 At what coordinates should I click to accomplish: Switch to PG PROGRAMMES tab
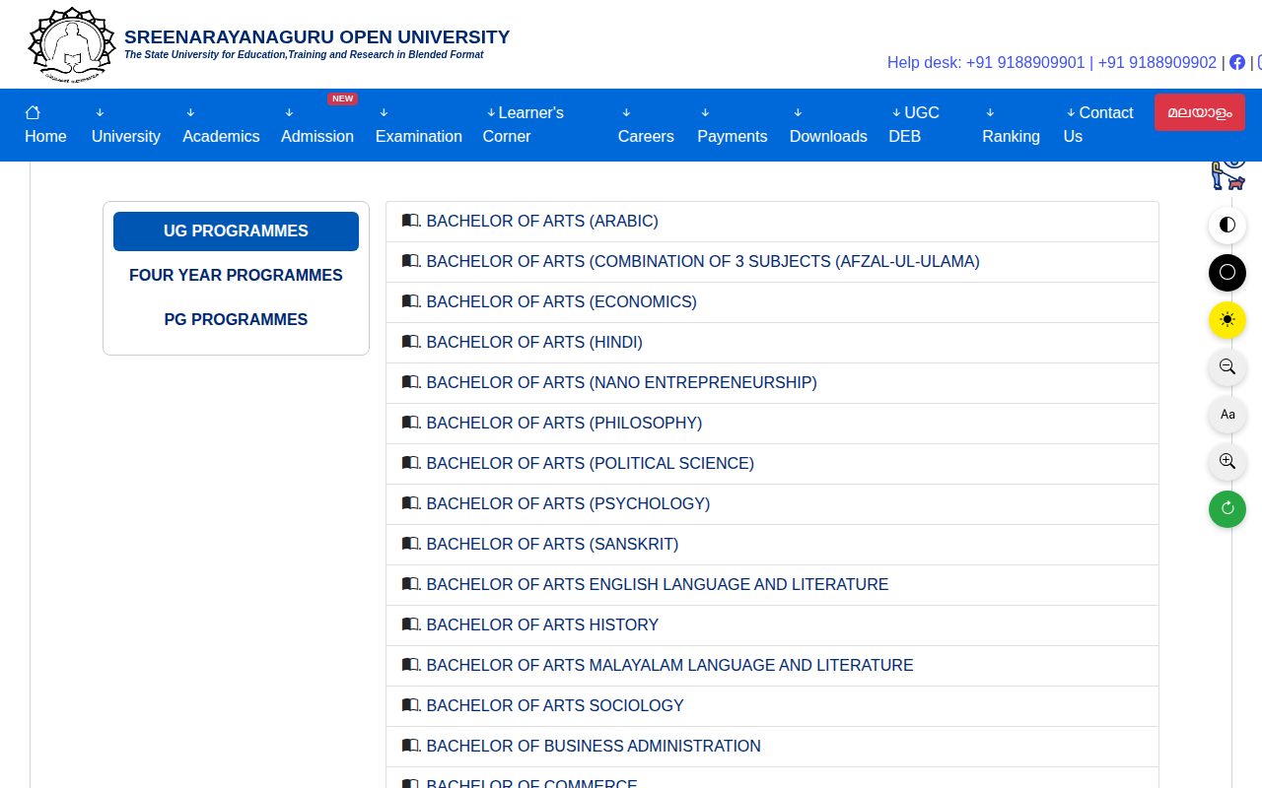pos(236,320)
